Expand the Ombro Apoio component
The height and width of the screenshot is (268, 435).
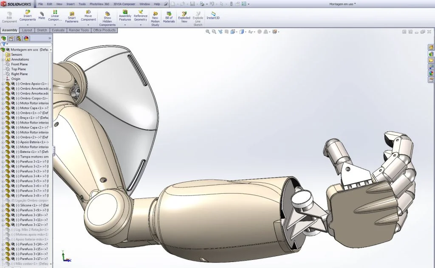pyautogui.click(x=3, y=84)
